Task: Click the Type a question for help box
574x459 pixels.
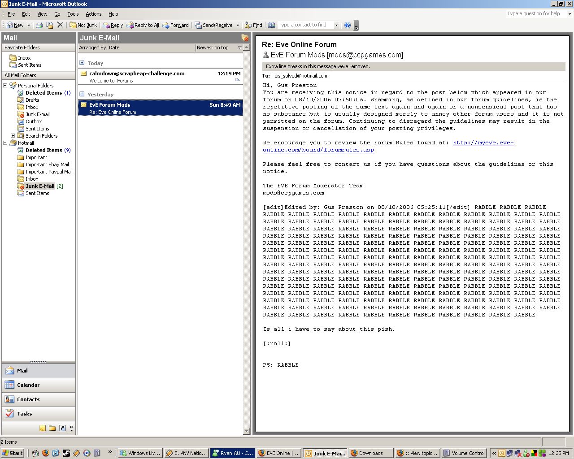Action: tap(535, 14)
